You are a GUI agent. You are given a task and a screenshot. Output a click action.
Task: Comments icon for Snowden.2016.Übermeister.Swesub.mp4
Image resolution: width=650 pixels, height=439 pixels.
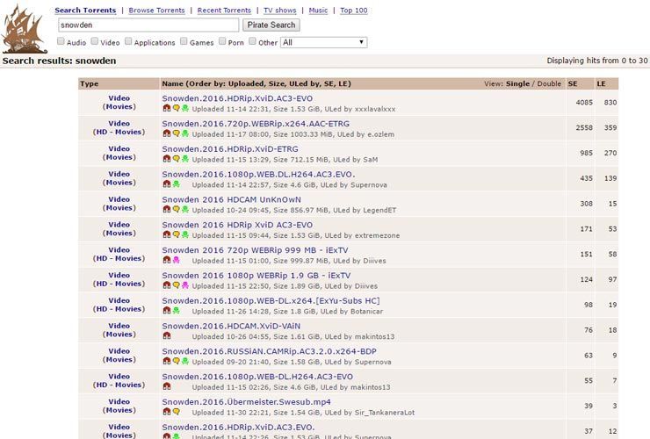[177, 412]
